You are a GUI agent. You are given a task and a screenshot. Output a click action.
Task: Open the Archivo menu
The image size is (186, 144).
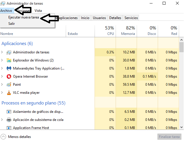click(x=6, y=11)
